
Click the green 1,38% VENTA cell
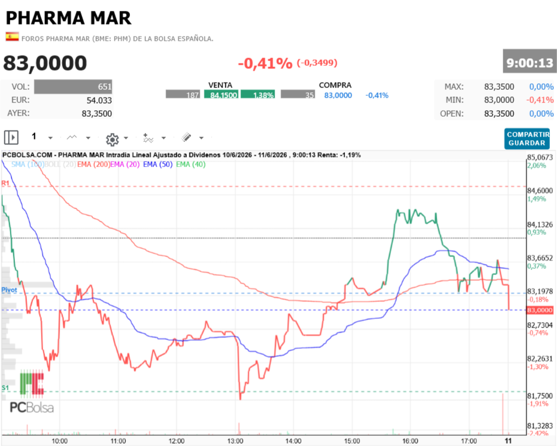[258, 95]
